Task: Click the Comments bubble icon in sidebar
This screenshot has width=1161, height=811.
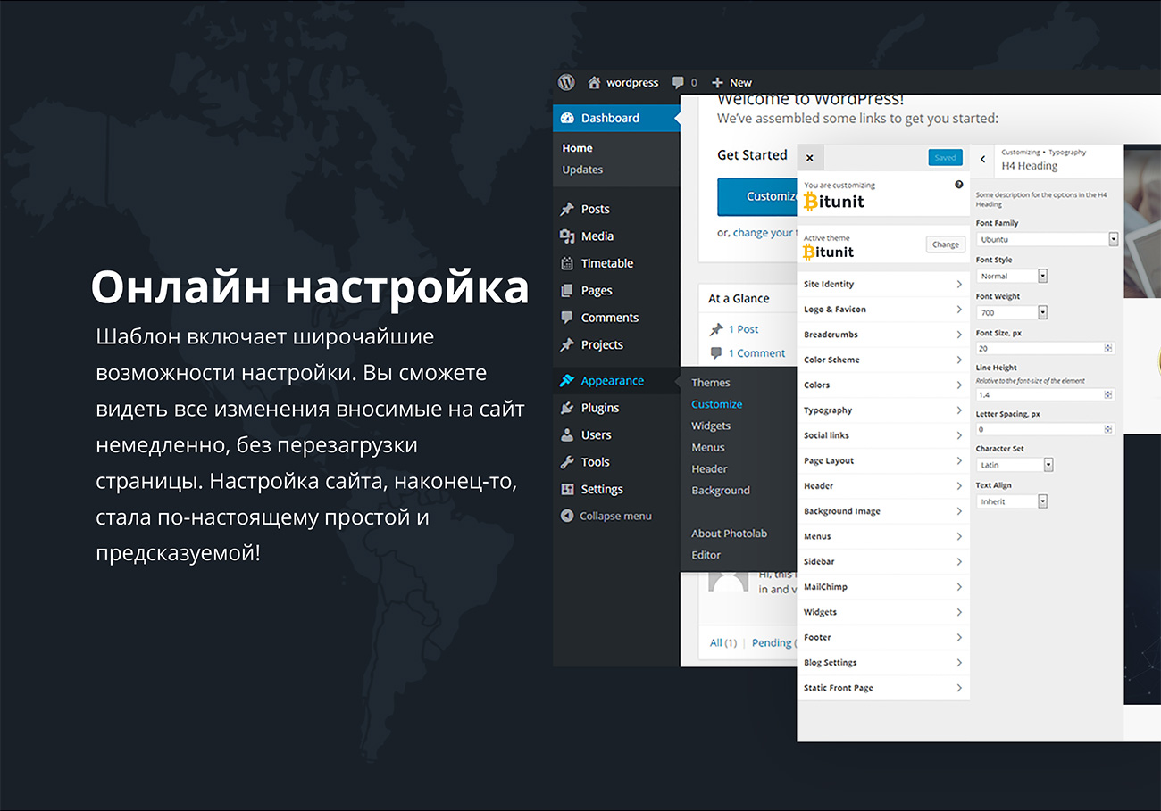Action: pos(566,318)
